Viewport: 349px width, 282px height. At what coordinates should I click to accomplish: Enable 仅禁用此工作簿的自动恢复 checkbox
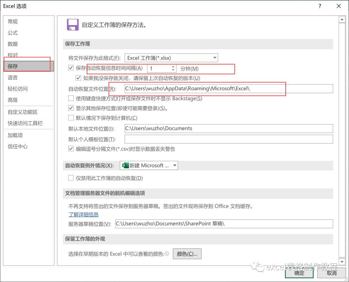71,178
